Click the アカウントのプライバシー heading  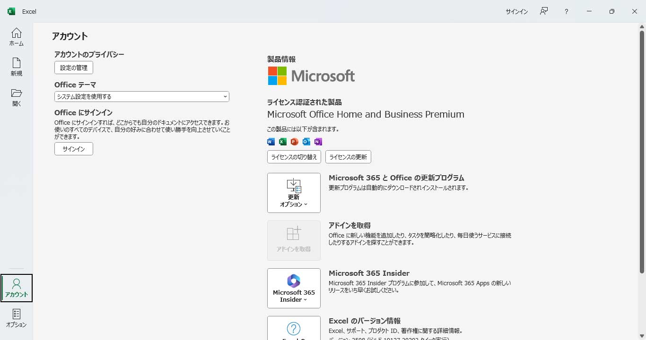(x=89, y=54)
